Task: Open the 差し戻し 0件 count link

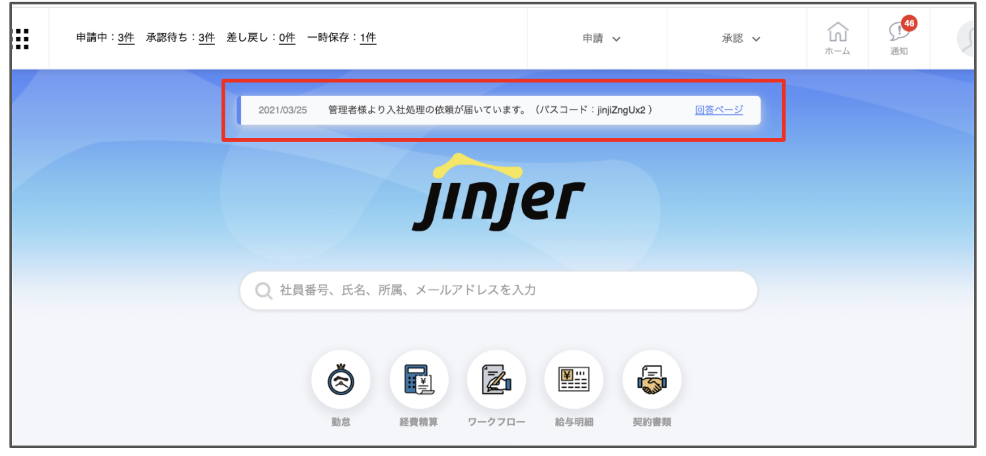Action: [287, 38]
